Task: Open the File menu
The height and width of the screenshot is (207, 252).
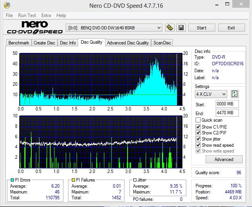Action: (x=9, y=15)
